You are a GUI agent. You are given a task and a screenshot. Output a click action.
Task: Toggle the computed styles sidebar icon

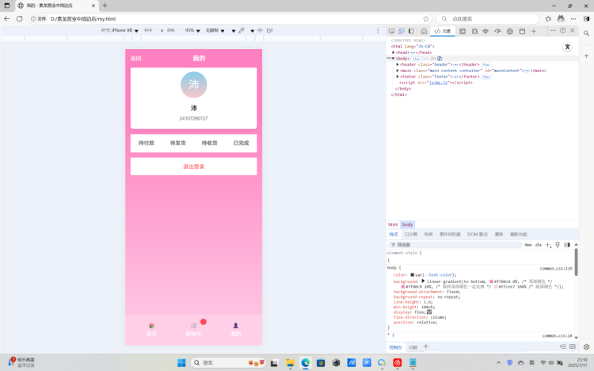567,245
